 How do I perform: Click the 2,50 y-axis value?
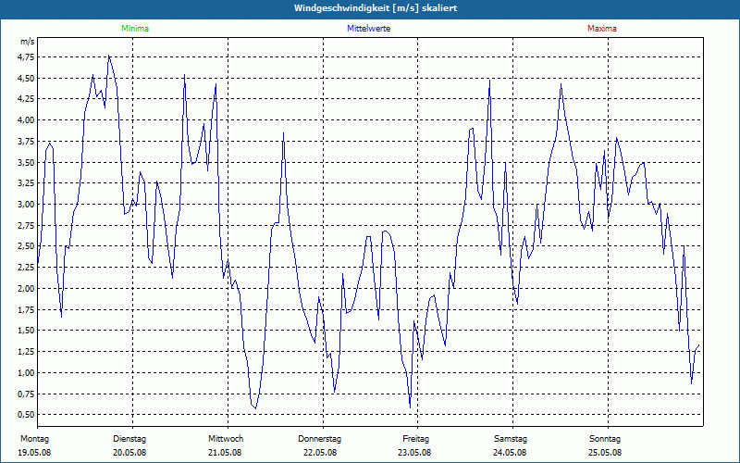point(27,246)
